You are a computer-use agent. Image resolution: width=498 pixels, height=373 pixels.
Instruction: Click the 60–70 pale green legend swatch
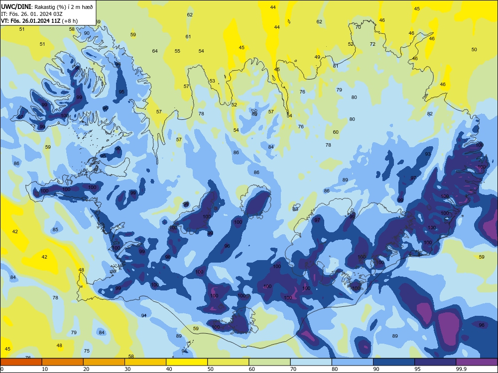click(x=269, y=362)
